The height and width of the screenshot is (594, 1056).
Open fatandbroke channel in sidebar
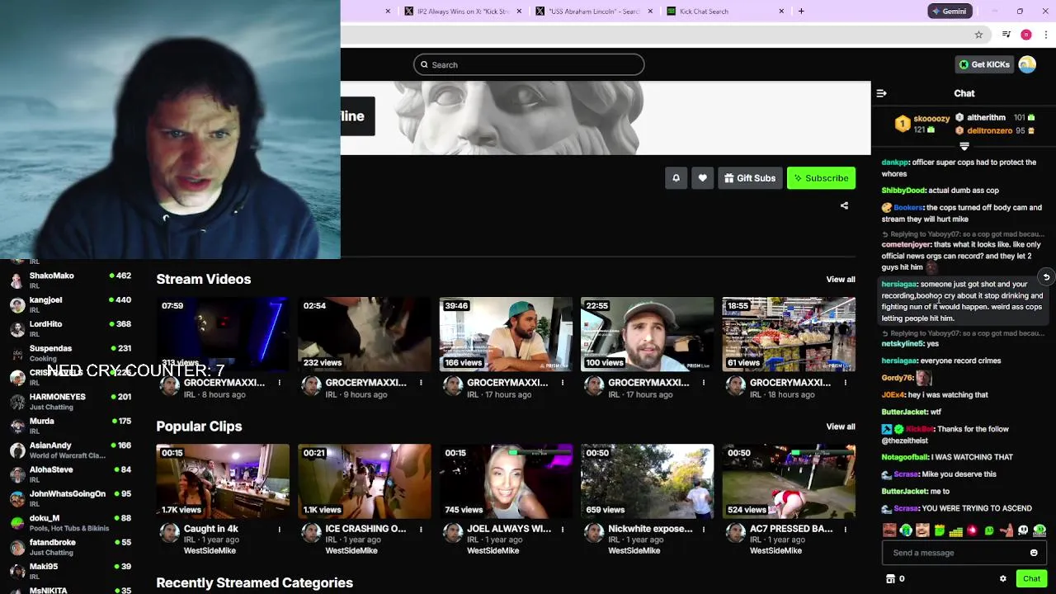point(70,546)
